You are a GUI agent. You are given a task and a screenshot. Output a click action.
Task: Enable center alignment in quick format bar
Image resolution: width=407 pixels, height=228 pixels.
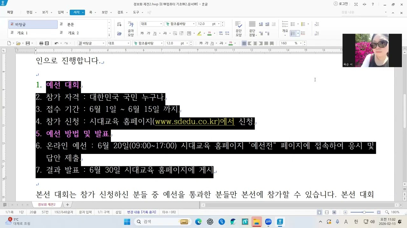click(255, 43)
